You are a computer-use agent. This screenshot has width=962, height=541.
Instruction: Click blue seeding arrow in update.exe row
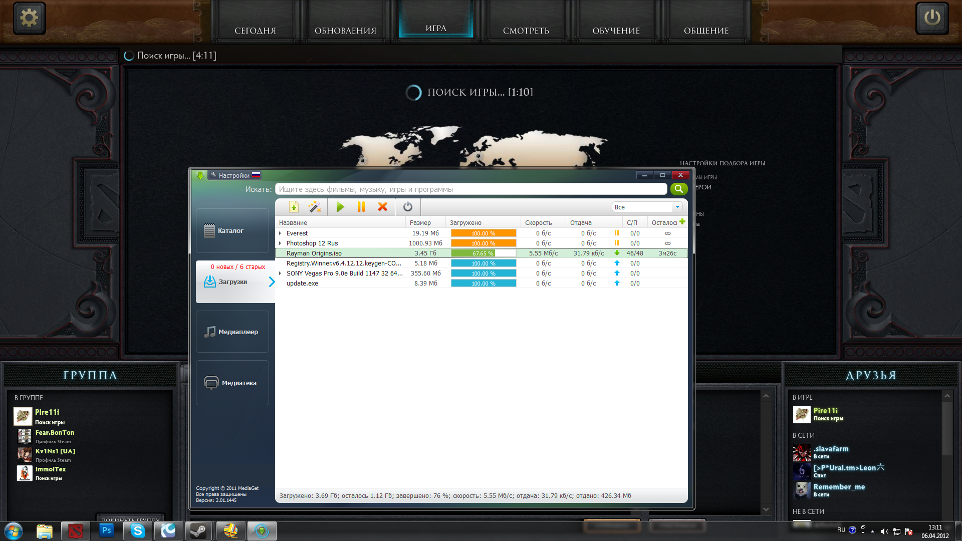tap(617, 283)
